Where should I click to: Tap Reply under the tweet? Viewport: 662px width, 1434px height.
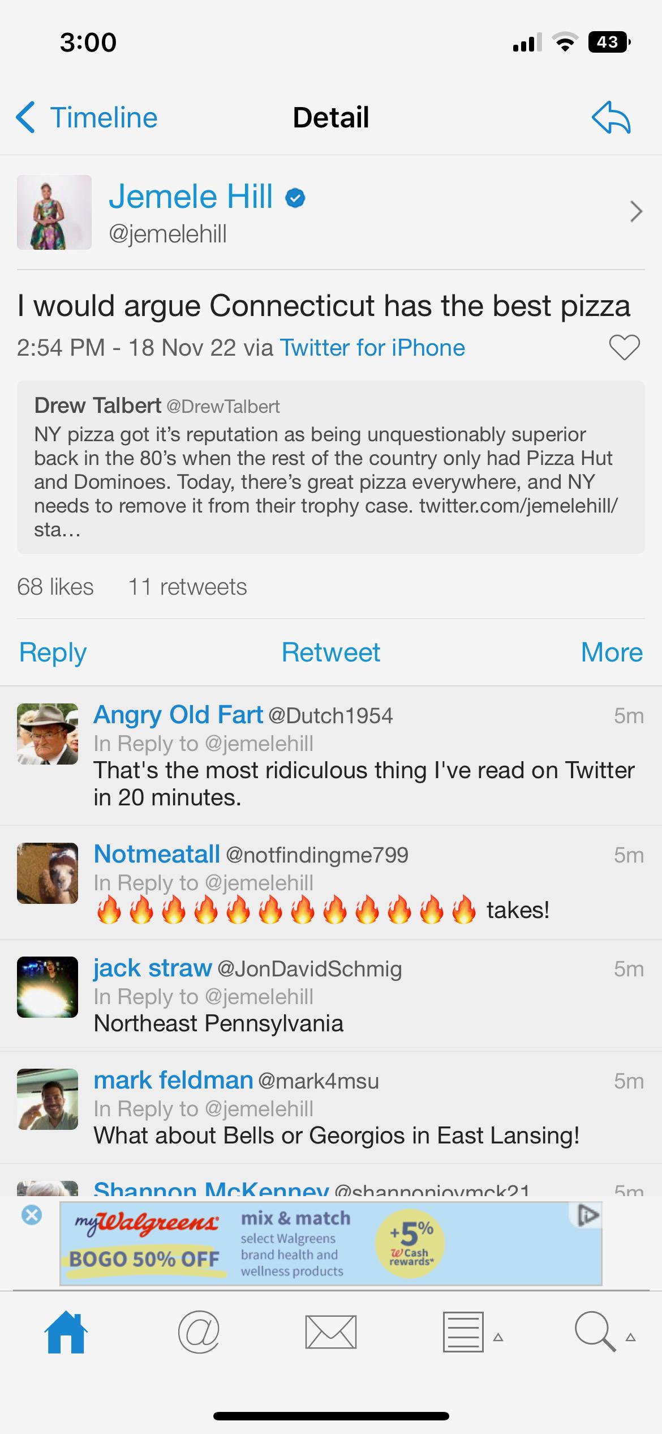tap(53, 652)
